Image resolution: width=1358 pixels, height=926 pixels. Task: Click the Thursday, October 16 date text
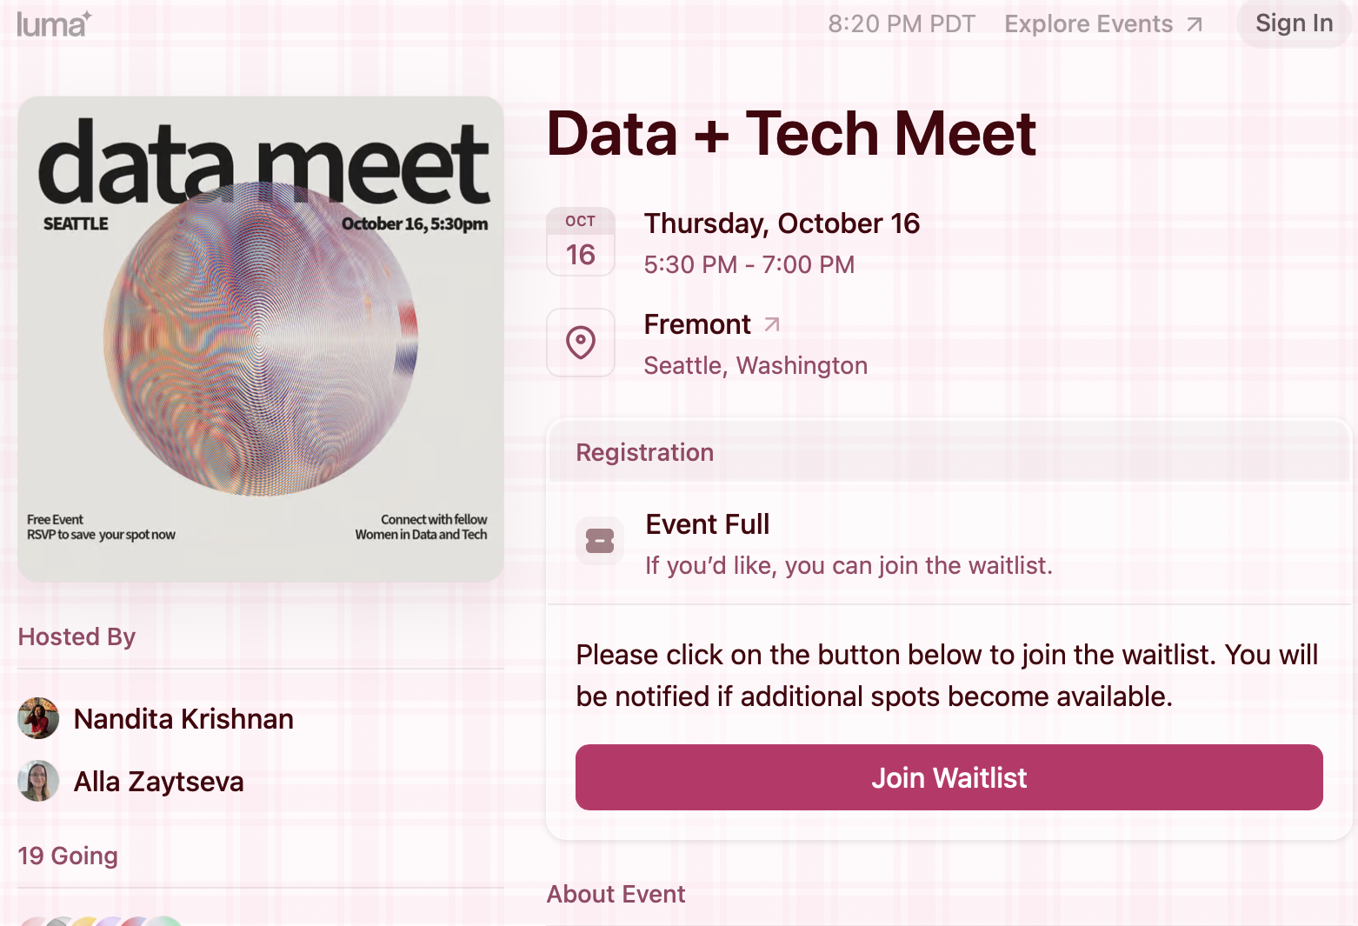coord(782,223)
